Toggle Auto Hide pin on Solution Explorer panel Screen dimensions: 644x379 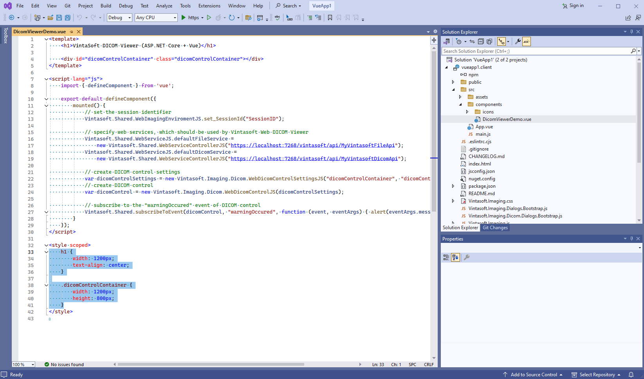pyautogui.click(x=631, y=32)
